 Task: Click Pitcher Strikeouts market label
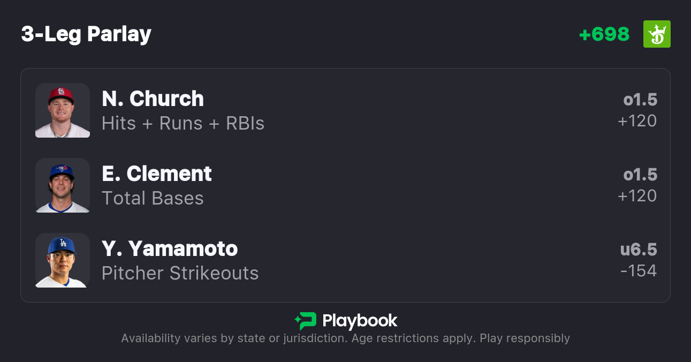[180, 273]
